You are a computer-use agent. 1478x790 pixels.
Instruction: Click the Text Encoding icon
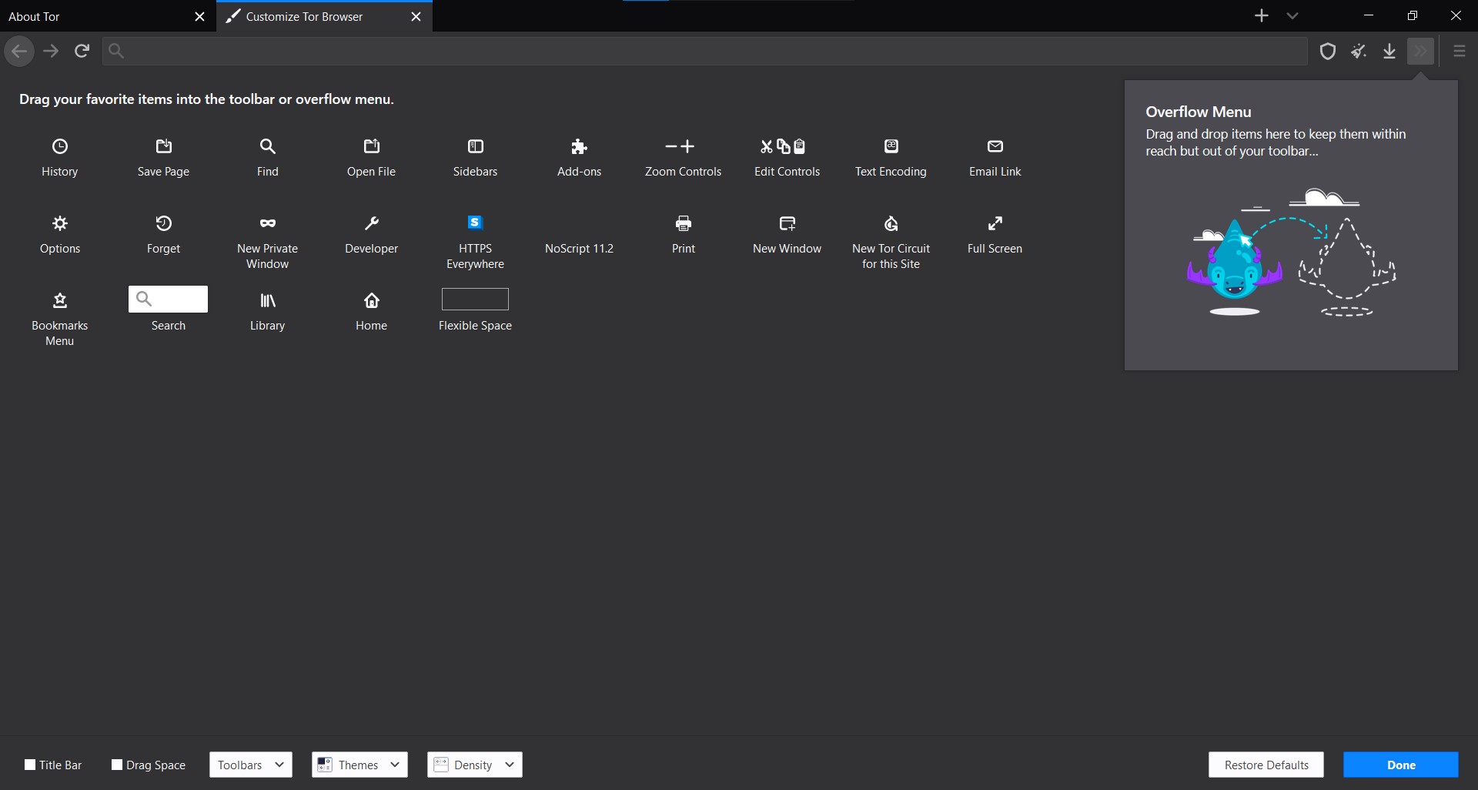tap(891, 146)
